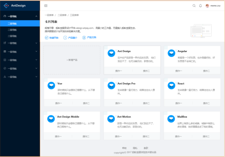
Task: Click the 一级菜单 breadcrumb
Action: point(49,15)
